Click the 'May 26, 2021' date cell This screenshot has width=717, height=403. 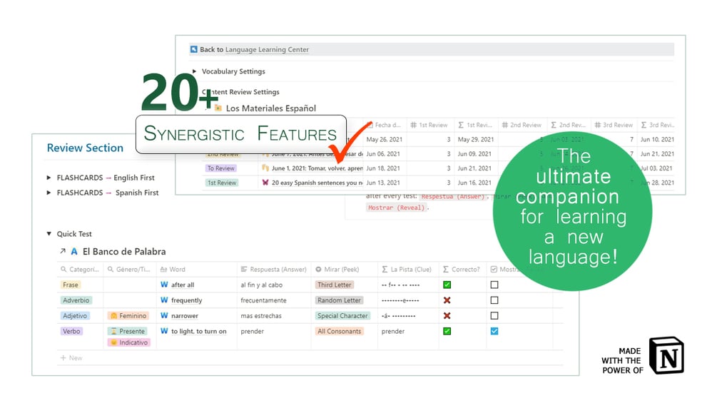click(384, 139)
